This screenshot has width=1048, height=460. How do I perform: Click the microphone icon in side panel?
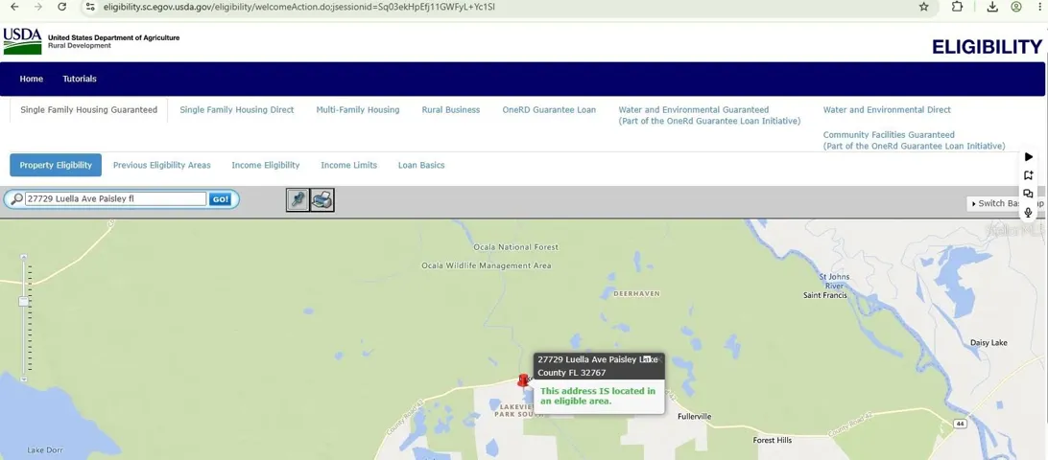(x=1029, y=213)
